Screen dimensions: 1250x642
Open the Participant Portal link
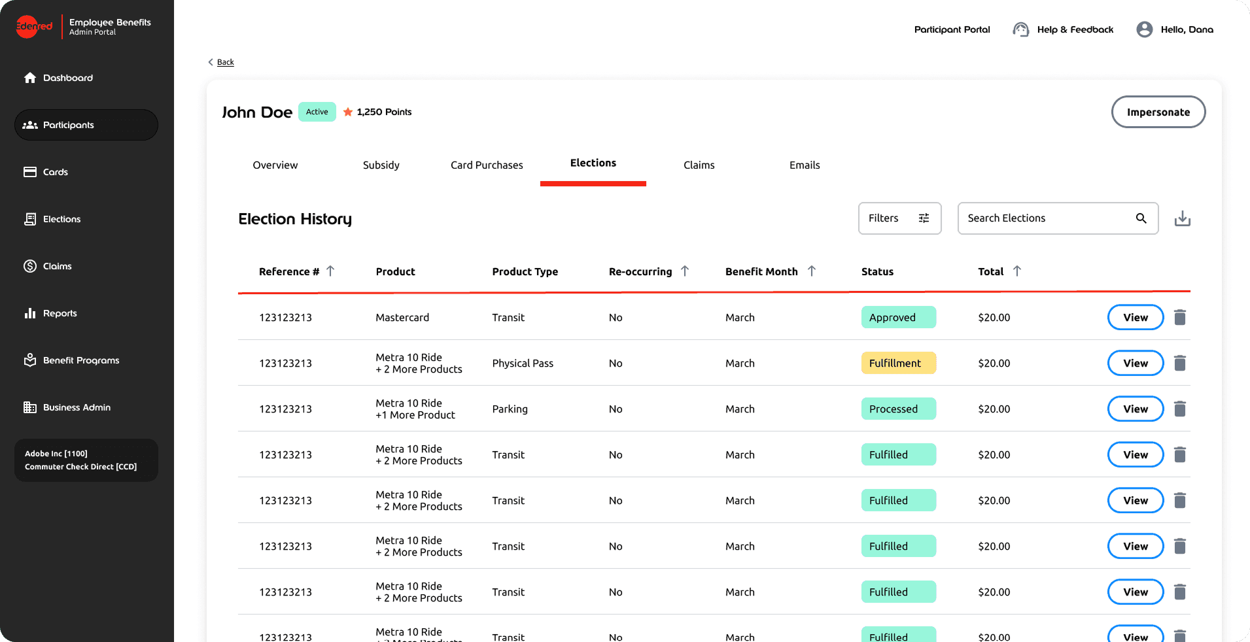(952, 29)
